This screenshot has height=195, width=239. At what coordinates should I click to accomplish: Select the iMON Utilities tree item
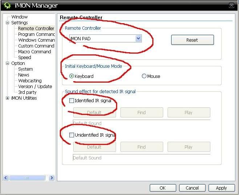click(x=24, y=98)
